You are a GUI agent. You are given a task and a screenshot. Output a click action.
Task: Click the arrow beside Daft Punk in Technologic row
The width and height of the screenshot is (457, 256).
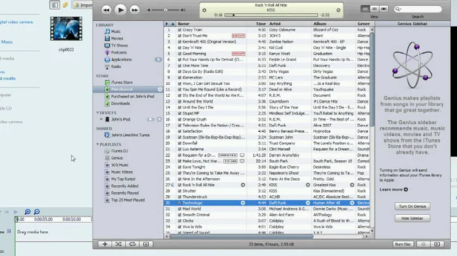[308, 203]
